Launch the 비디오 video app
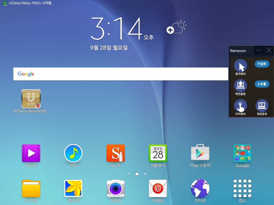Viewport: 274px width, 205px height. (31, 153)
